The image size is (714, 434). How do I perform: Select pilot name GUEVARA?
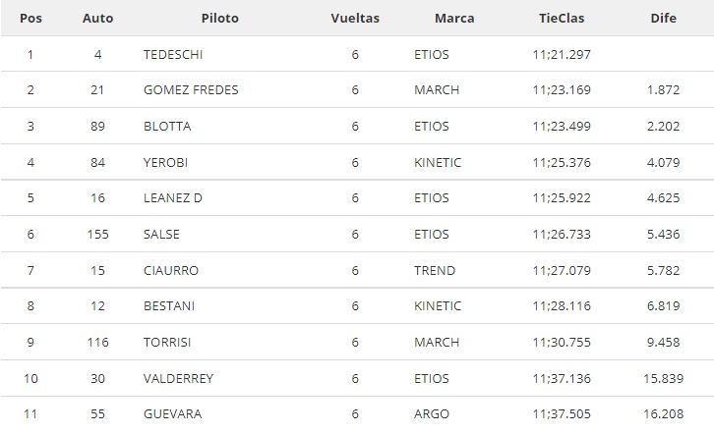[x=172, y=414]
